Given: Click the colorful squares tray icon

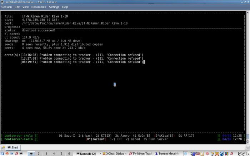Looking at the screenshot, I should [x=227, y=154].
